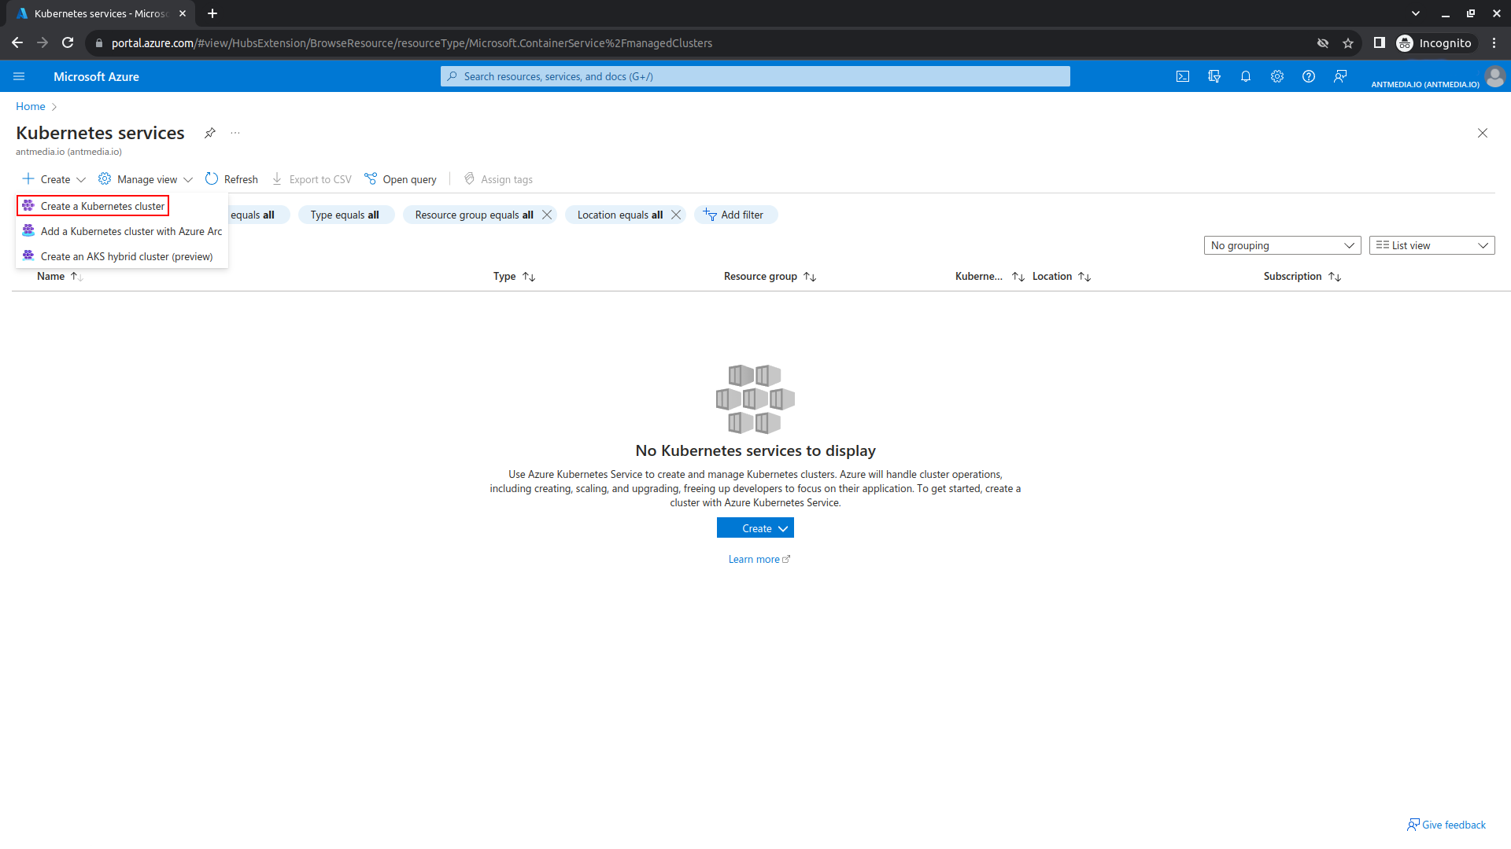Click the Type equals all filter
The width and height of the screenshot is (1511, 849).
coord(345,215)
